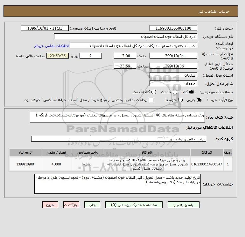
Task: Click price validity date 1399/10/06
Action: tap(173, 66)
